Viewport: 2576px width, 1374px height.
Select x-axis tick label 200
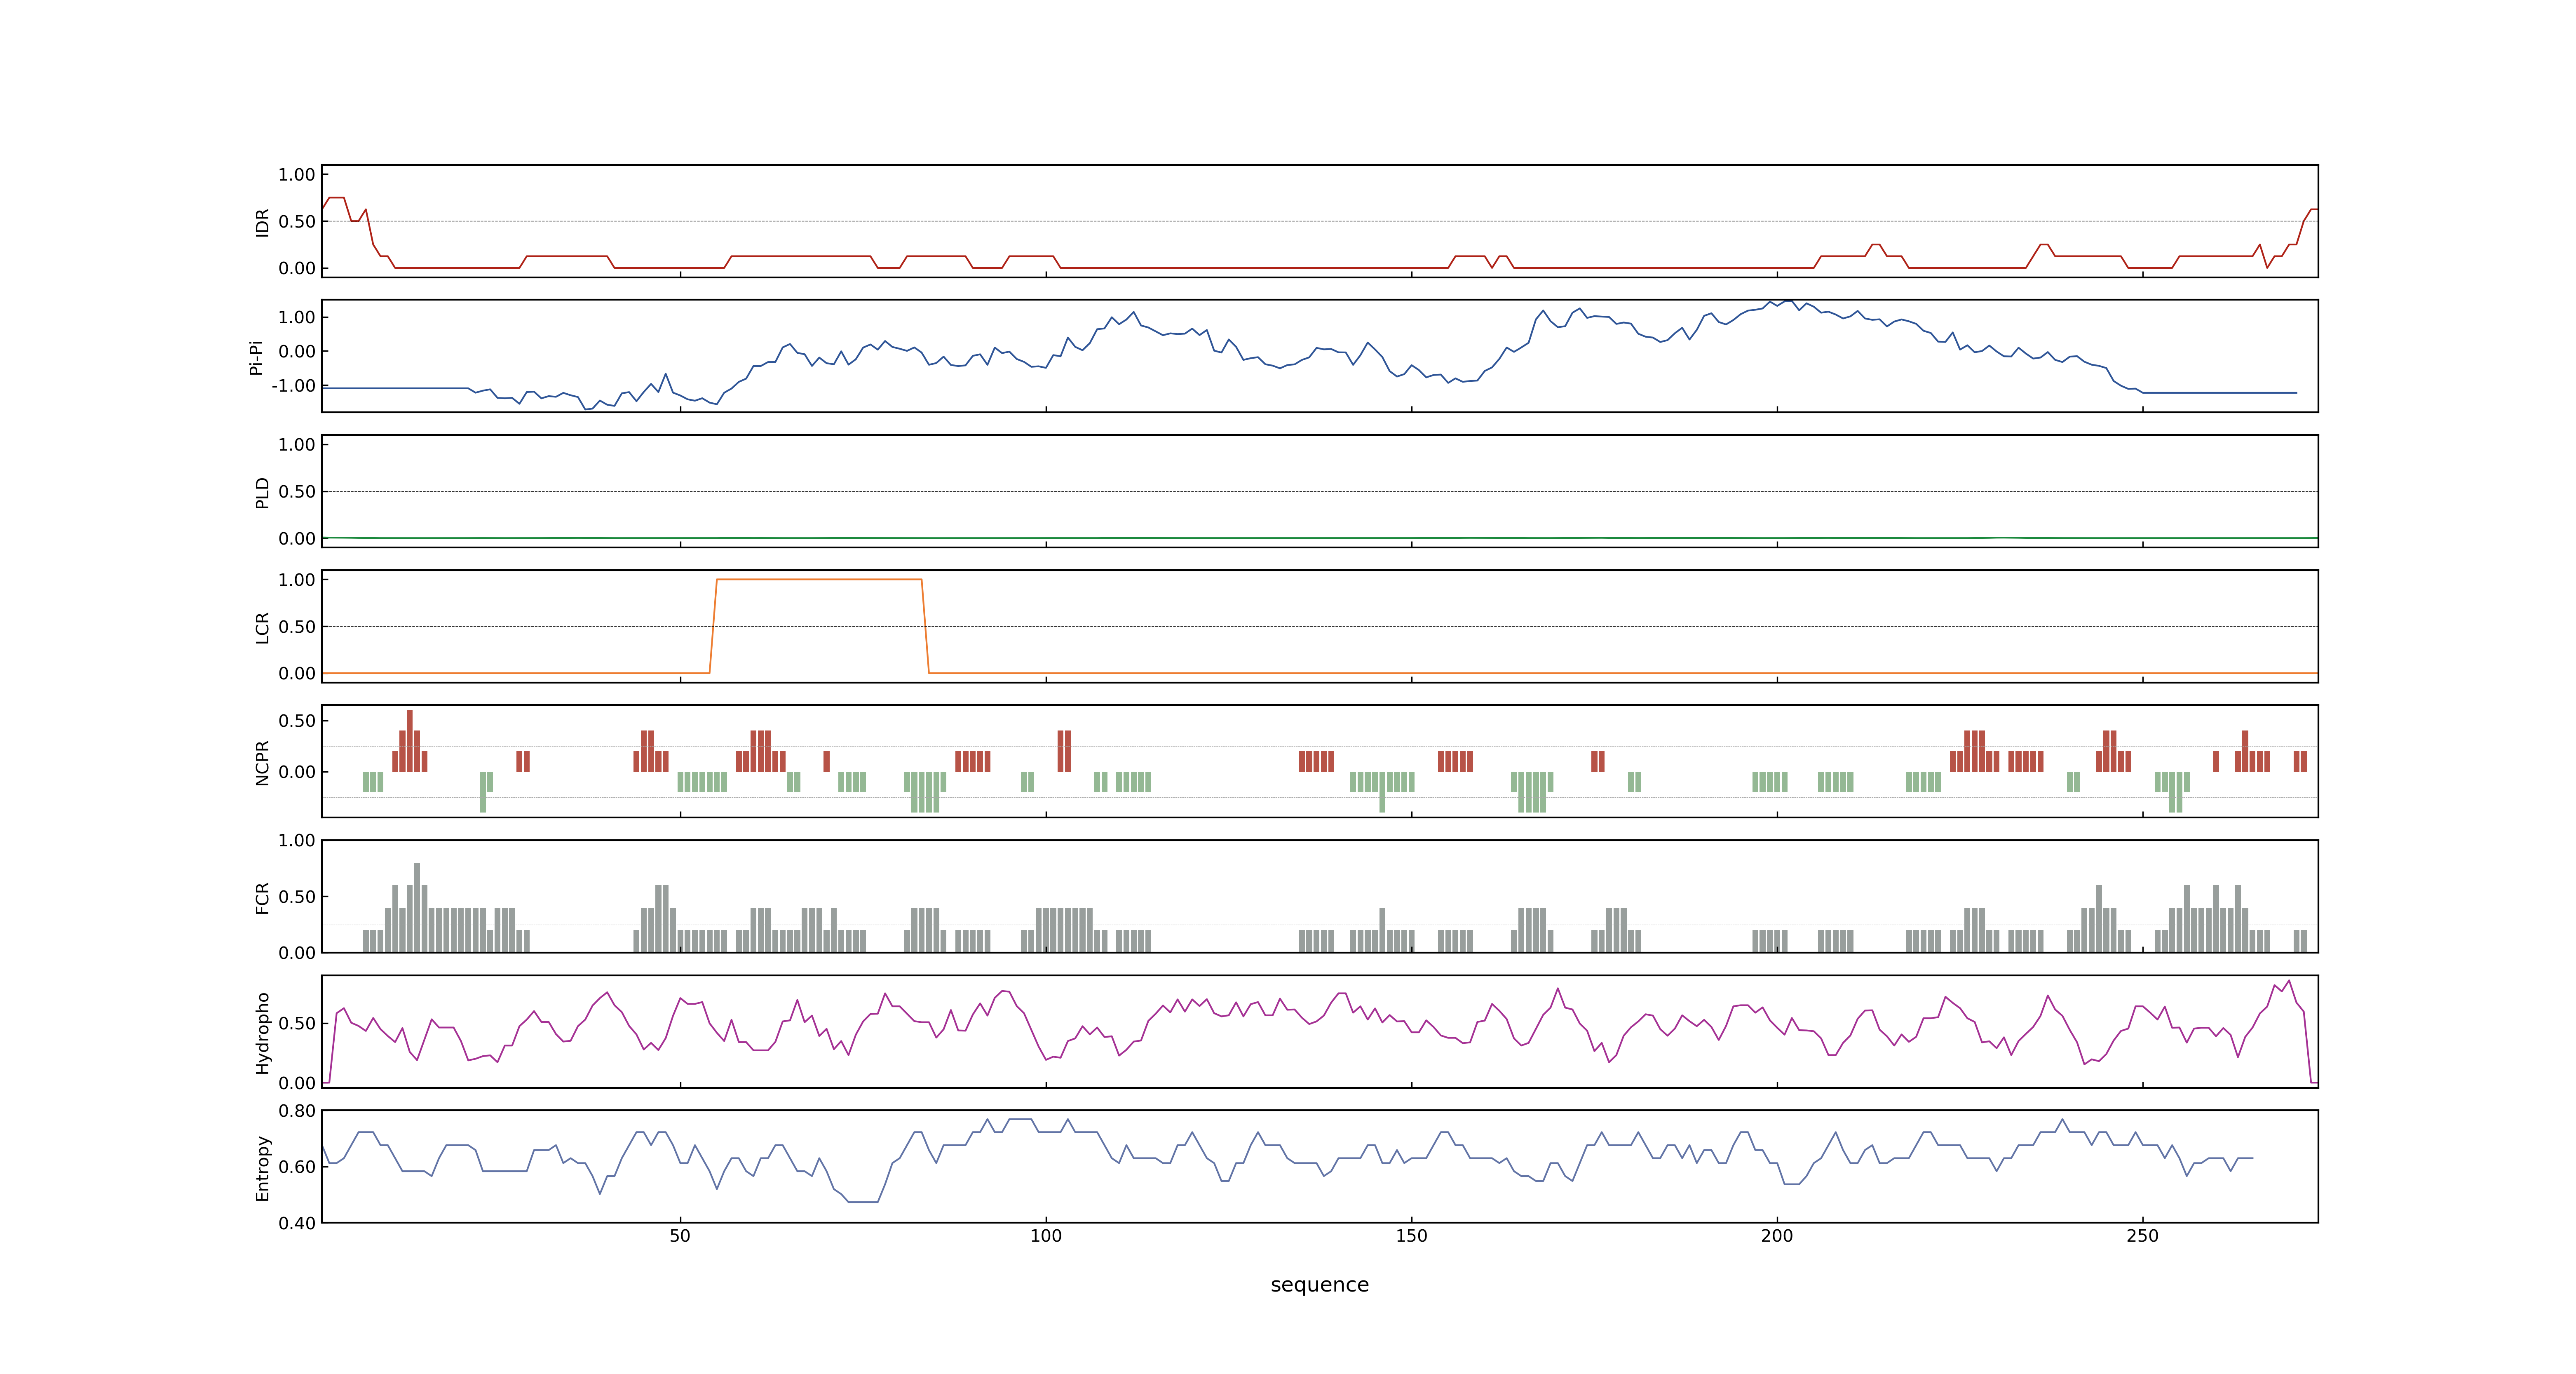(1777, 1236)
